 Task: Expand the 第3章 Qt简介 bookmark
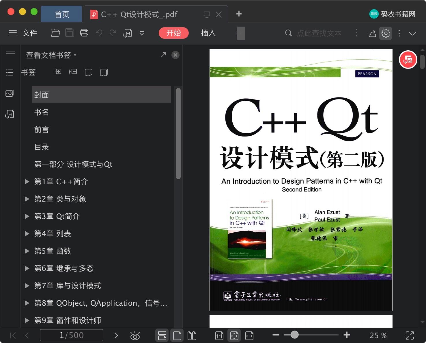pos(27,216)
